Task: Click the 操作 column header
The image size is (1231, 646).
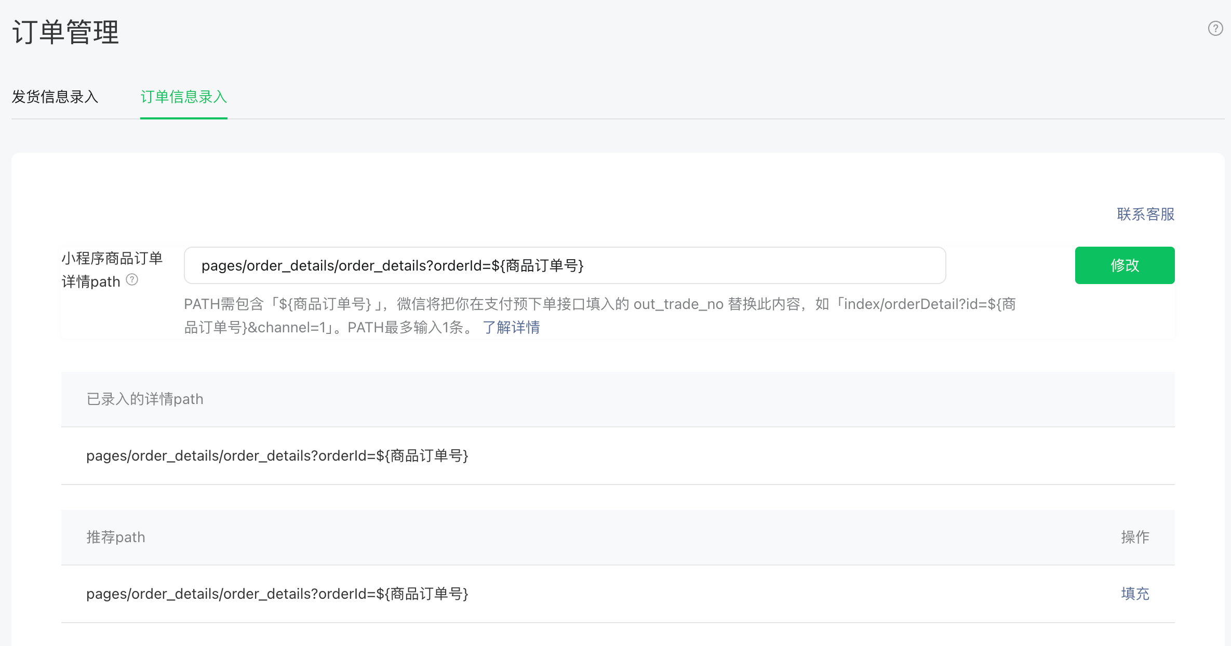Action: (x=1135, y=537)
